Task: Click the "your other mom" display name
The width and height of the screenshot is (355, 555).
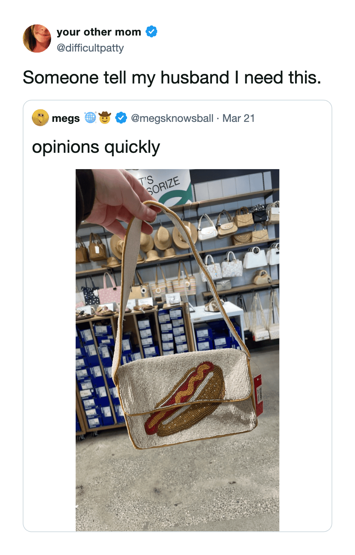Action: (x=99, y=32)
